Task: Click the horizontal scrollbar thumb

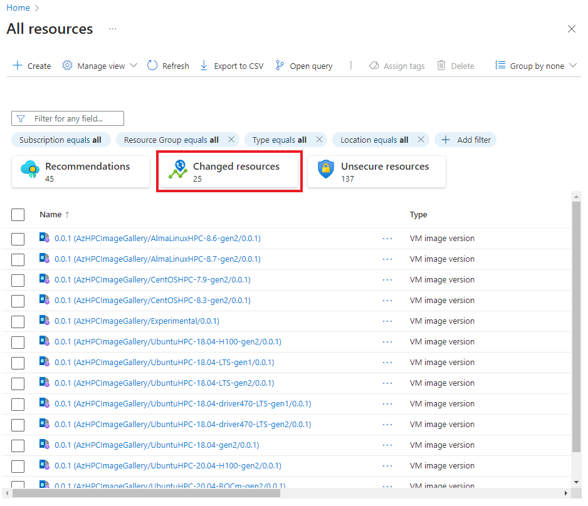Action: [146, 493]
